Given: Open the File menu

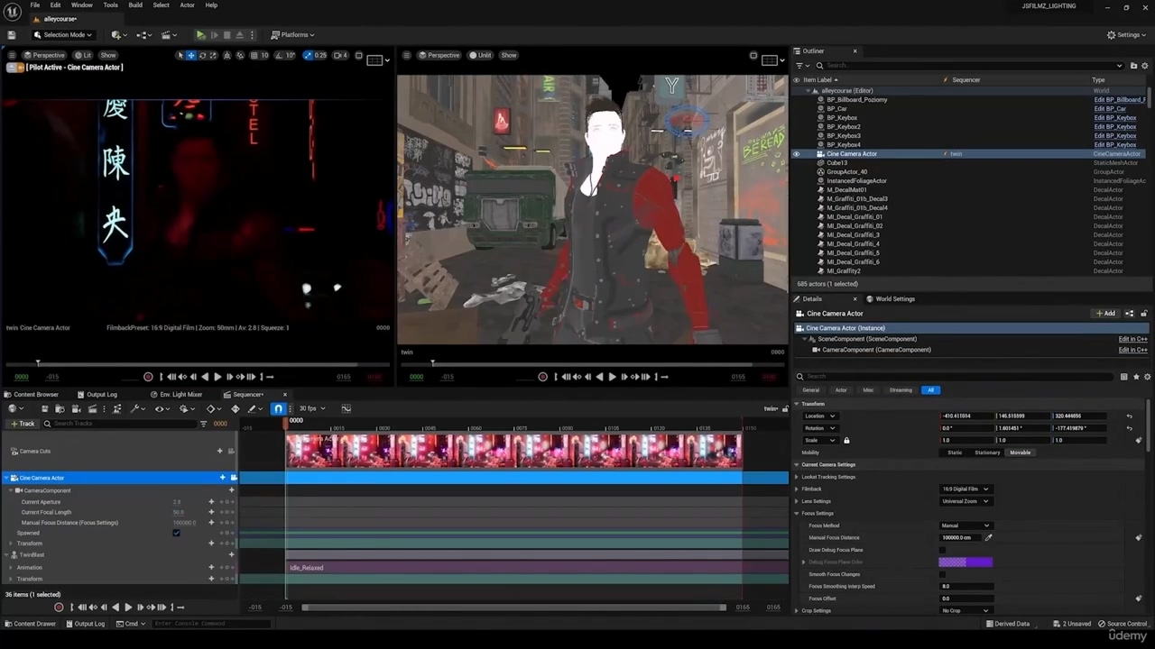Looking at the screenshot, I should pyautogui.click(x=34, y=5).
